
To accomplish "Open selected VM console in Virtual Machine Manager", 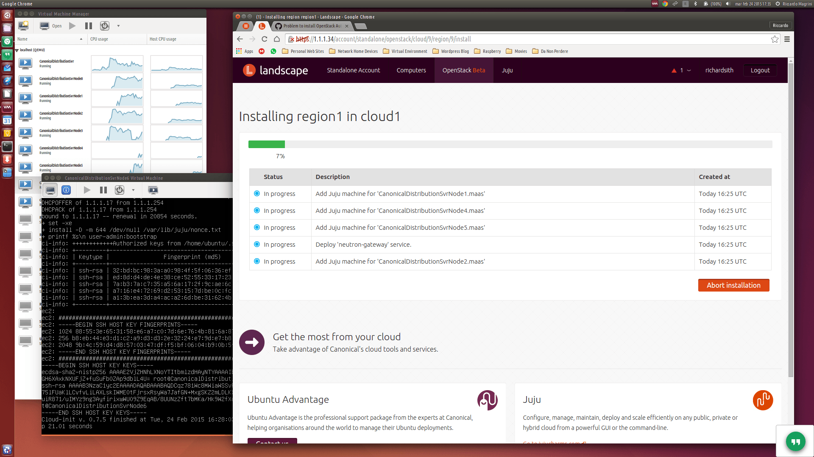I will tap(50, 26).
